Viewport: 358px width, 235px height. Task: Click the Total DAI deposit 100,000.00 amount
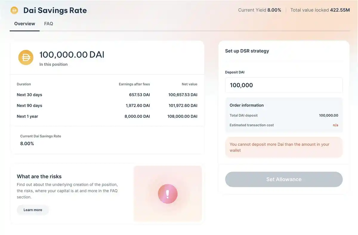pos(328,115)
